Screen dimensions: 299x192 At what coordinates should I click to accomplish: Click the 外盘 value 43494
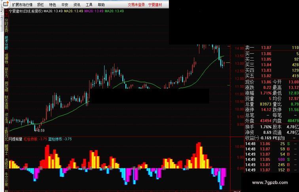click(266, 121)
